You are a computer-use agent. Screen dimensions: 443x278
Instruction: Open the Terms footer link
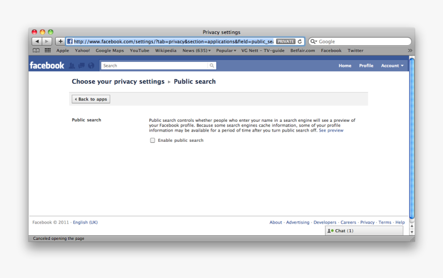point(385,222)
